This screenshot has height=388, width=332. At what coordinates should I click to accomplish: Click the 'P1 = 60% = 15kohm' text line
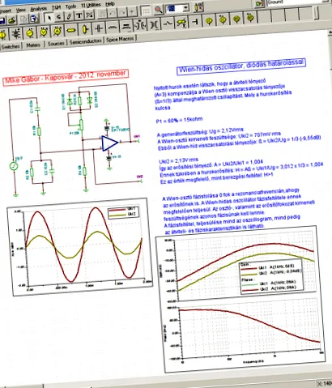tap(179, 120)
